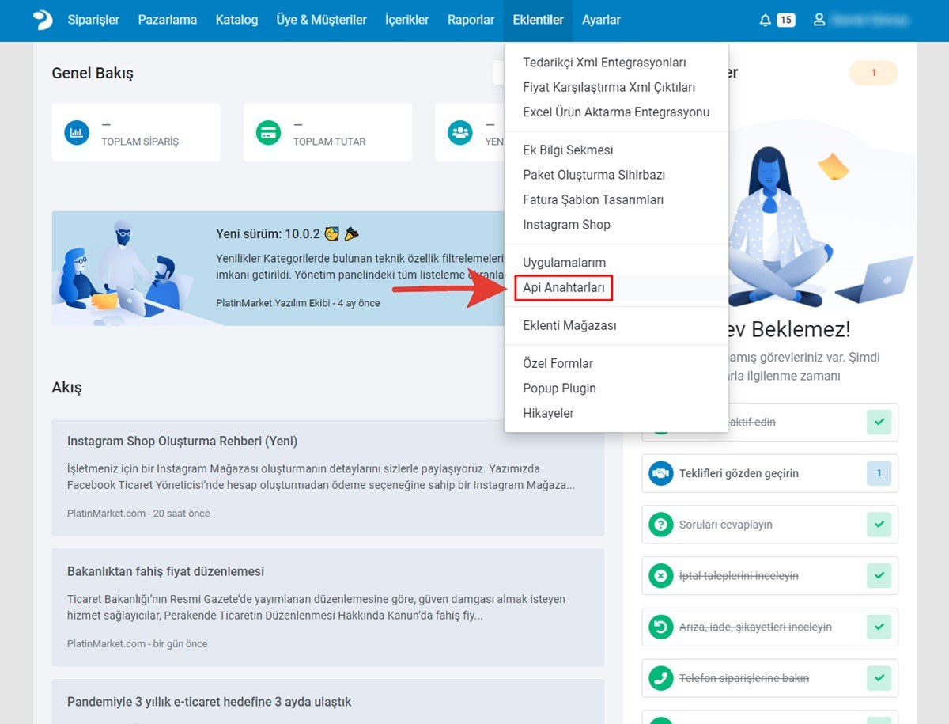Open the user profile icon
The width and height of the screenshot is (949, 724).
coord(819,20)
